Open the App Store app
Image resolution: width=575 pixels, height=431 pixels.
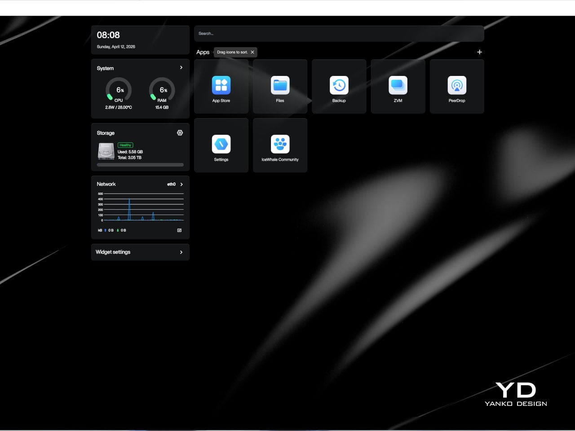221,86
